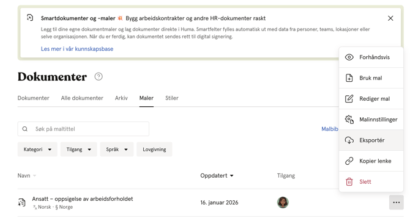This screenshot has height=221, width=410.
Task: Click the pencil icon beside Rediger mal
Action: [349, 99]
